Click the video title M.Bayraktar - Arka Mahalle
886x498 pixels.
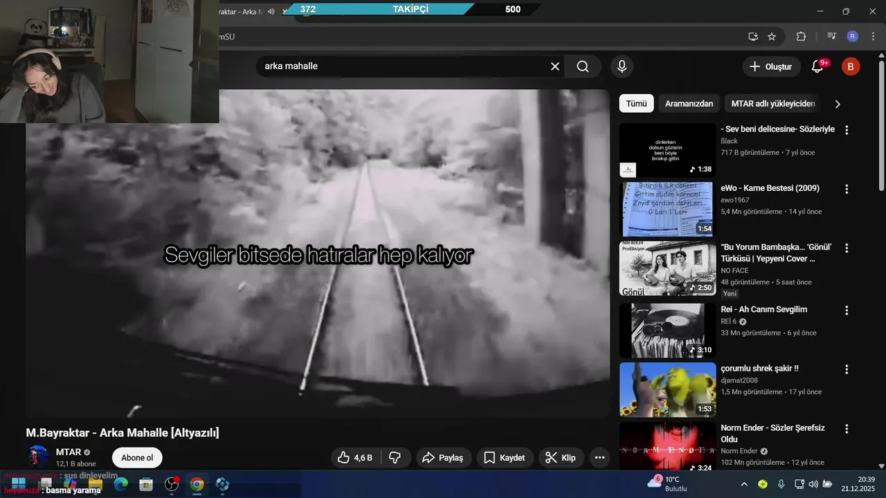tap(123, 433)
